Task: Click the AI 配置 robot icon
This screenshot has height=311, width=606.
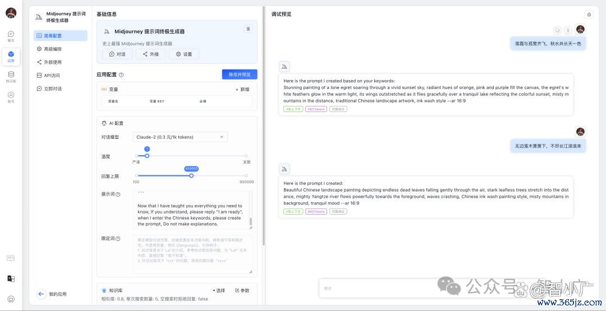Action: (104, 123)
